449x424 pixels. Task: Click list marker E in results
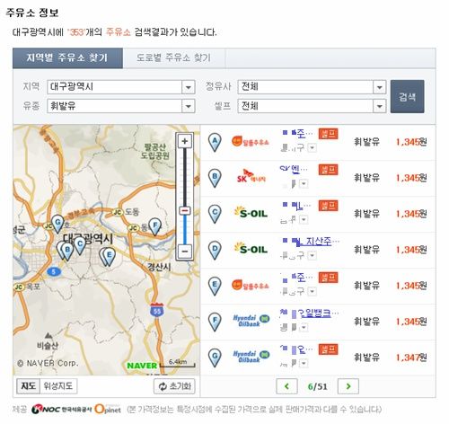point(215,286)
